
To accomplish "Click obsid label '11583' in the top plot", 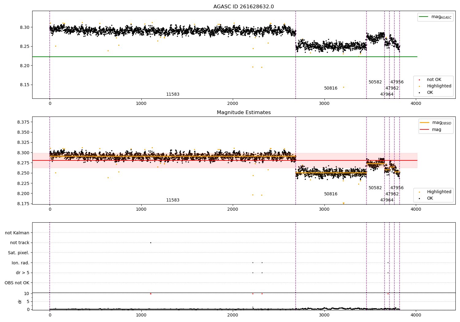I will pyautogui.click(x=173, y=94).
